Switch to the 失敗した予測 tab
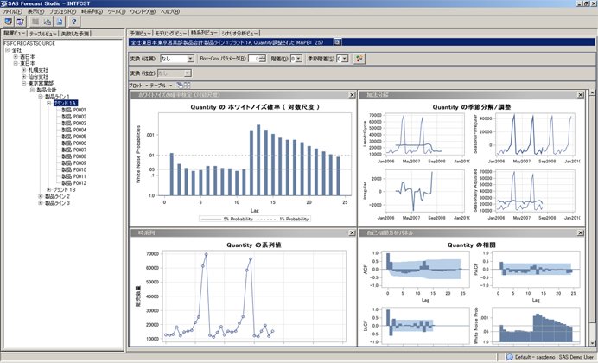 click(x=75, y=34)
